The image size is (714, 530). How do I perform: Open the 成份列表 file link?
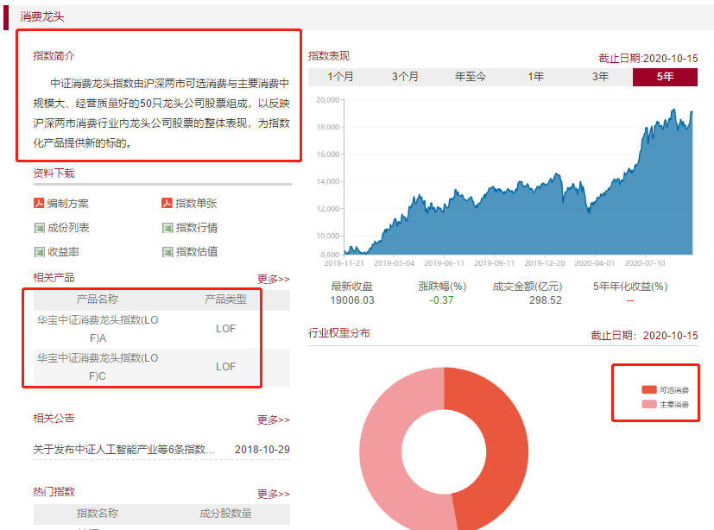(68, 228)
